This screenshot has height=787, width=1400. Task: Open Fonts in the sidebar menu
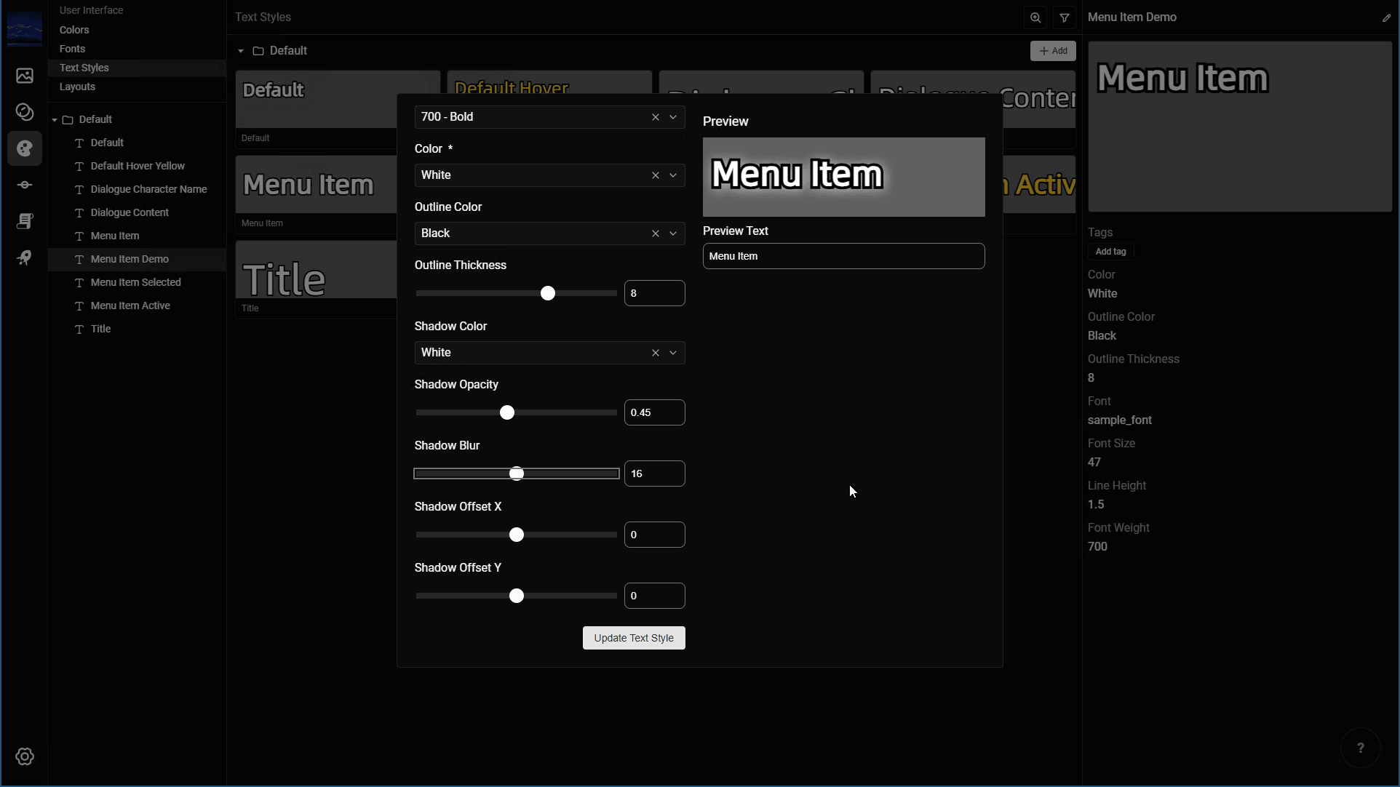(x=72, y=49)
